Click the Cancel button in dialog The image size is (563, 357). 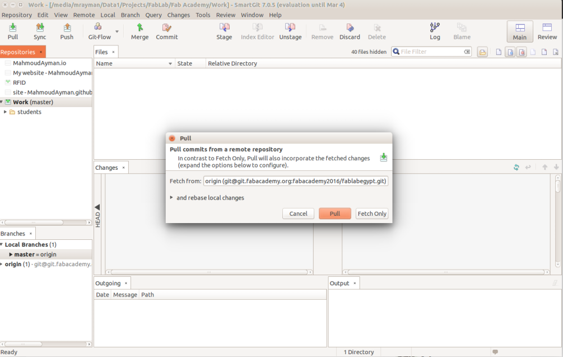click(x=298, y=214)
